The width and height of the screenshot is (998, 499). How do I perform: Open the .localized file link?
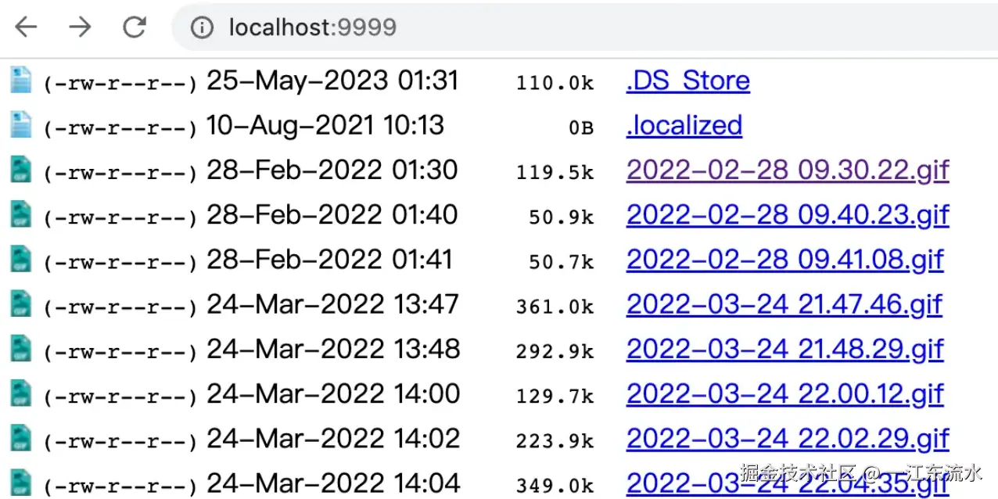(x=684, y=125)
